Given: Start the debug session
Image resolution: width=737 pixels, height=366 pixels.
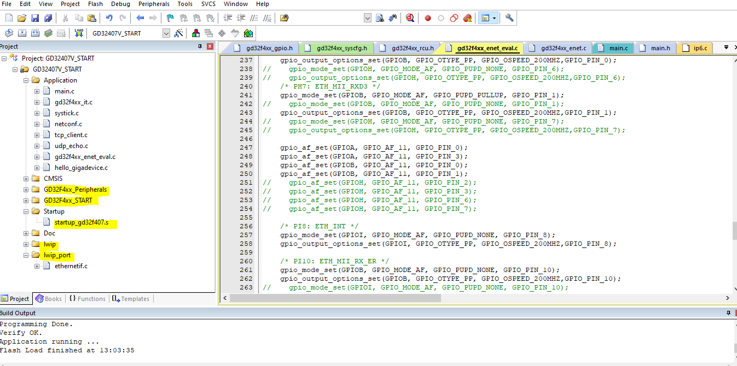Looking at the screenshot, I should click(x=410, y=18).
